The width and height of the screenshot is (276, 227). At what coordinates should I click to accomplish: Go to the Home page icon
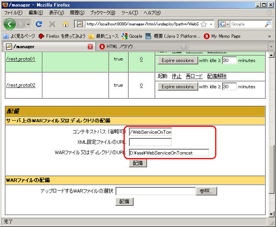click(65, 24)
